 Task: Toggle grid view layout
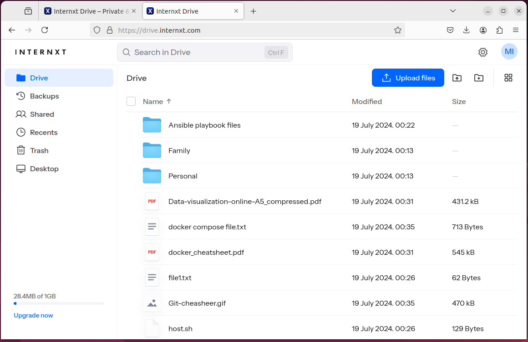tap(508, 78)
